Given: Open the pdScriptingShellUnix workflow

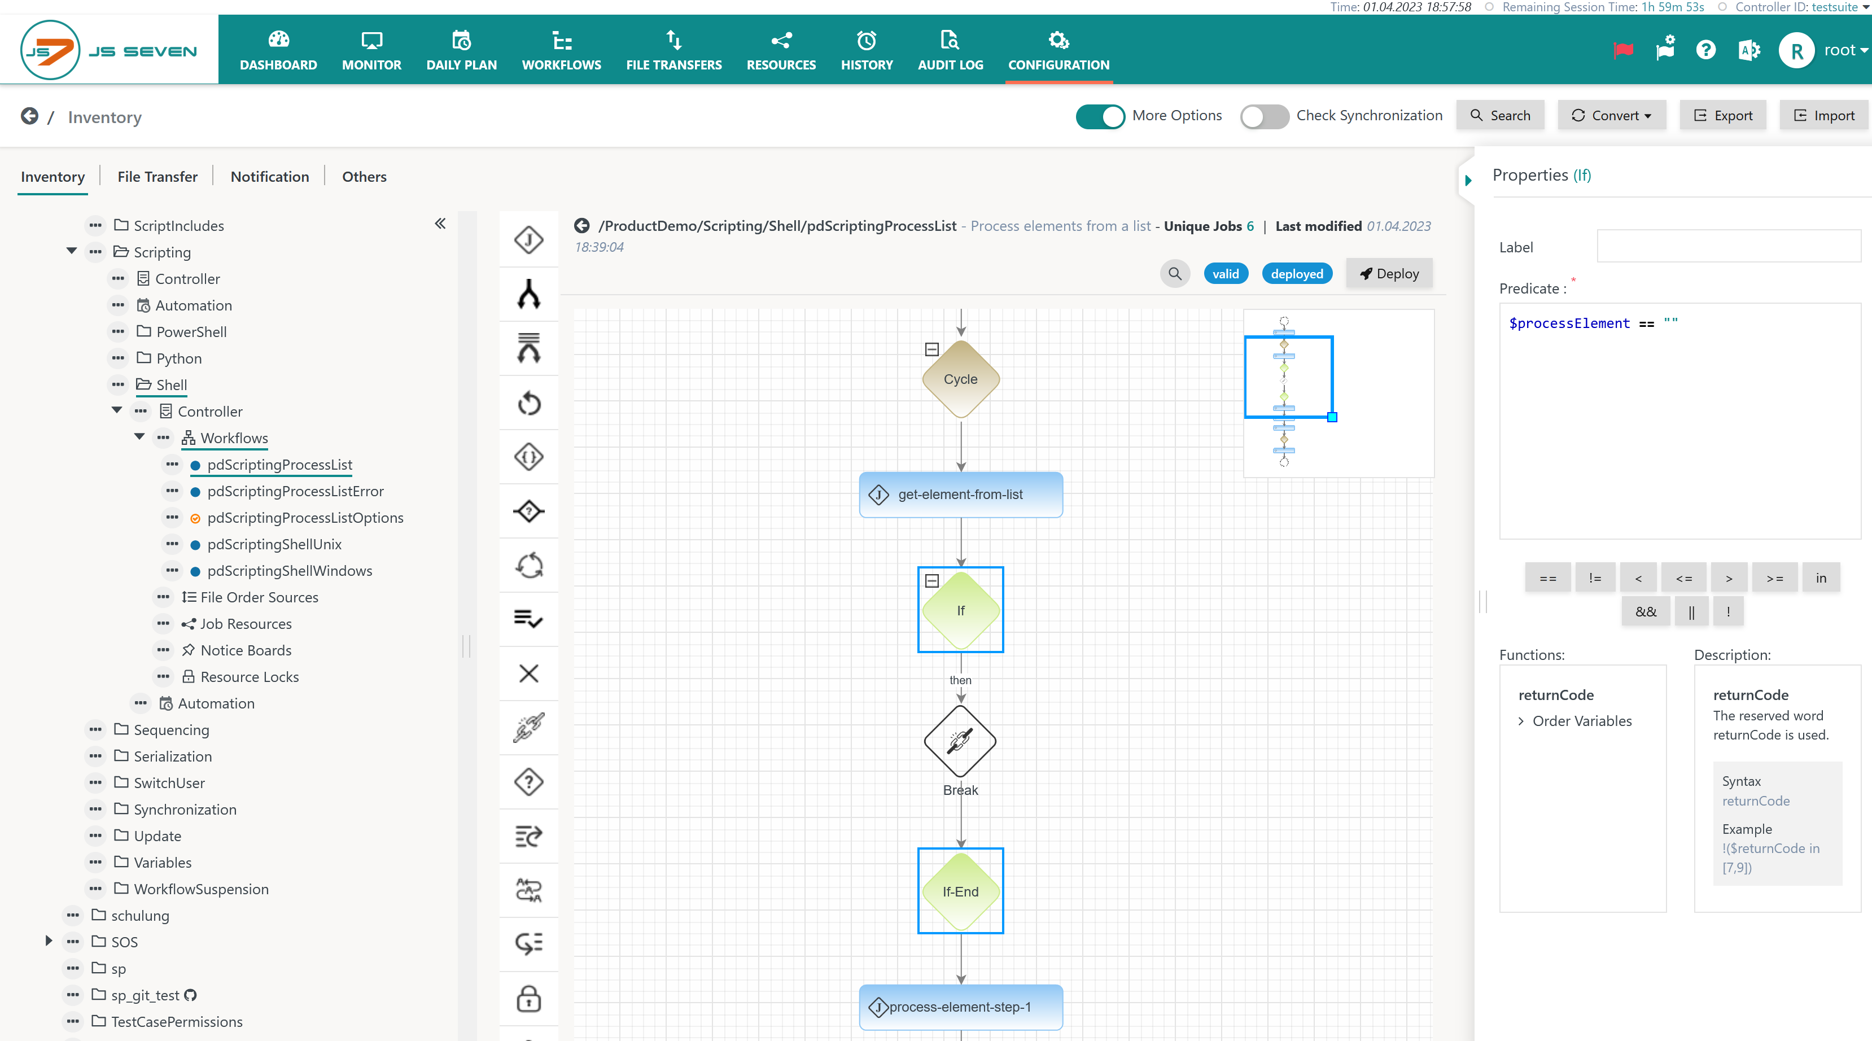Looking at the screenshot, I should click(x=274, y=544).
